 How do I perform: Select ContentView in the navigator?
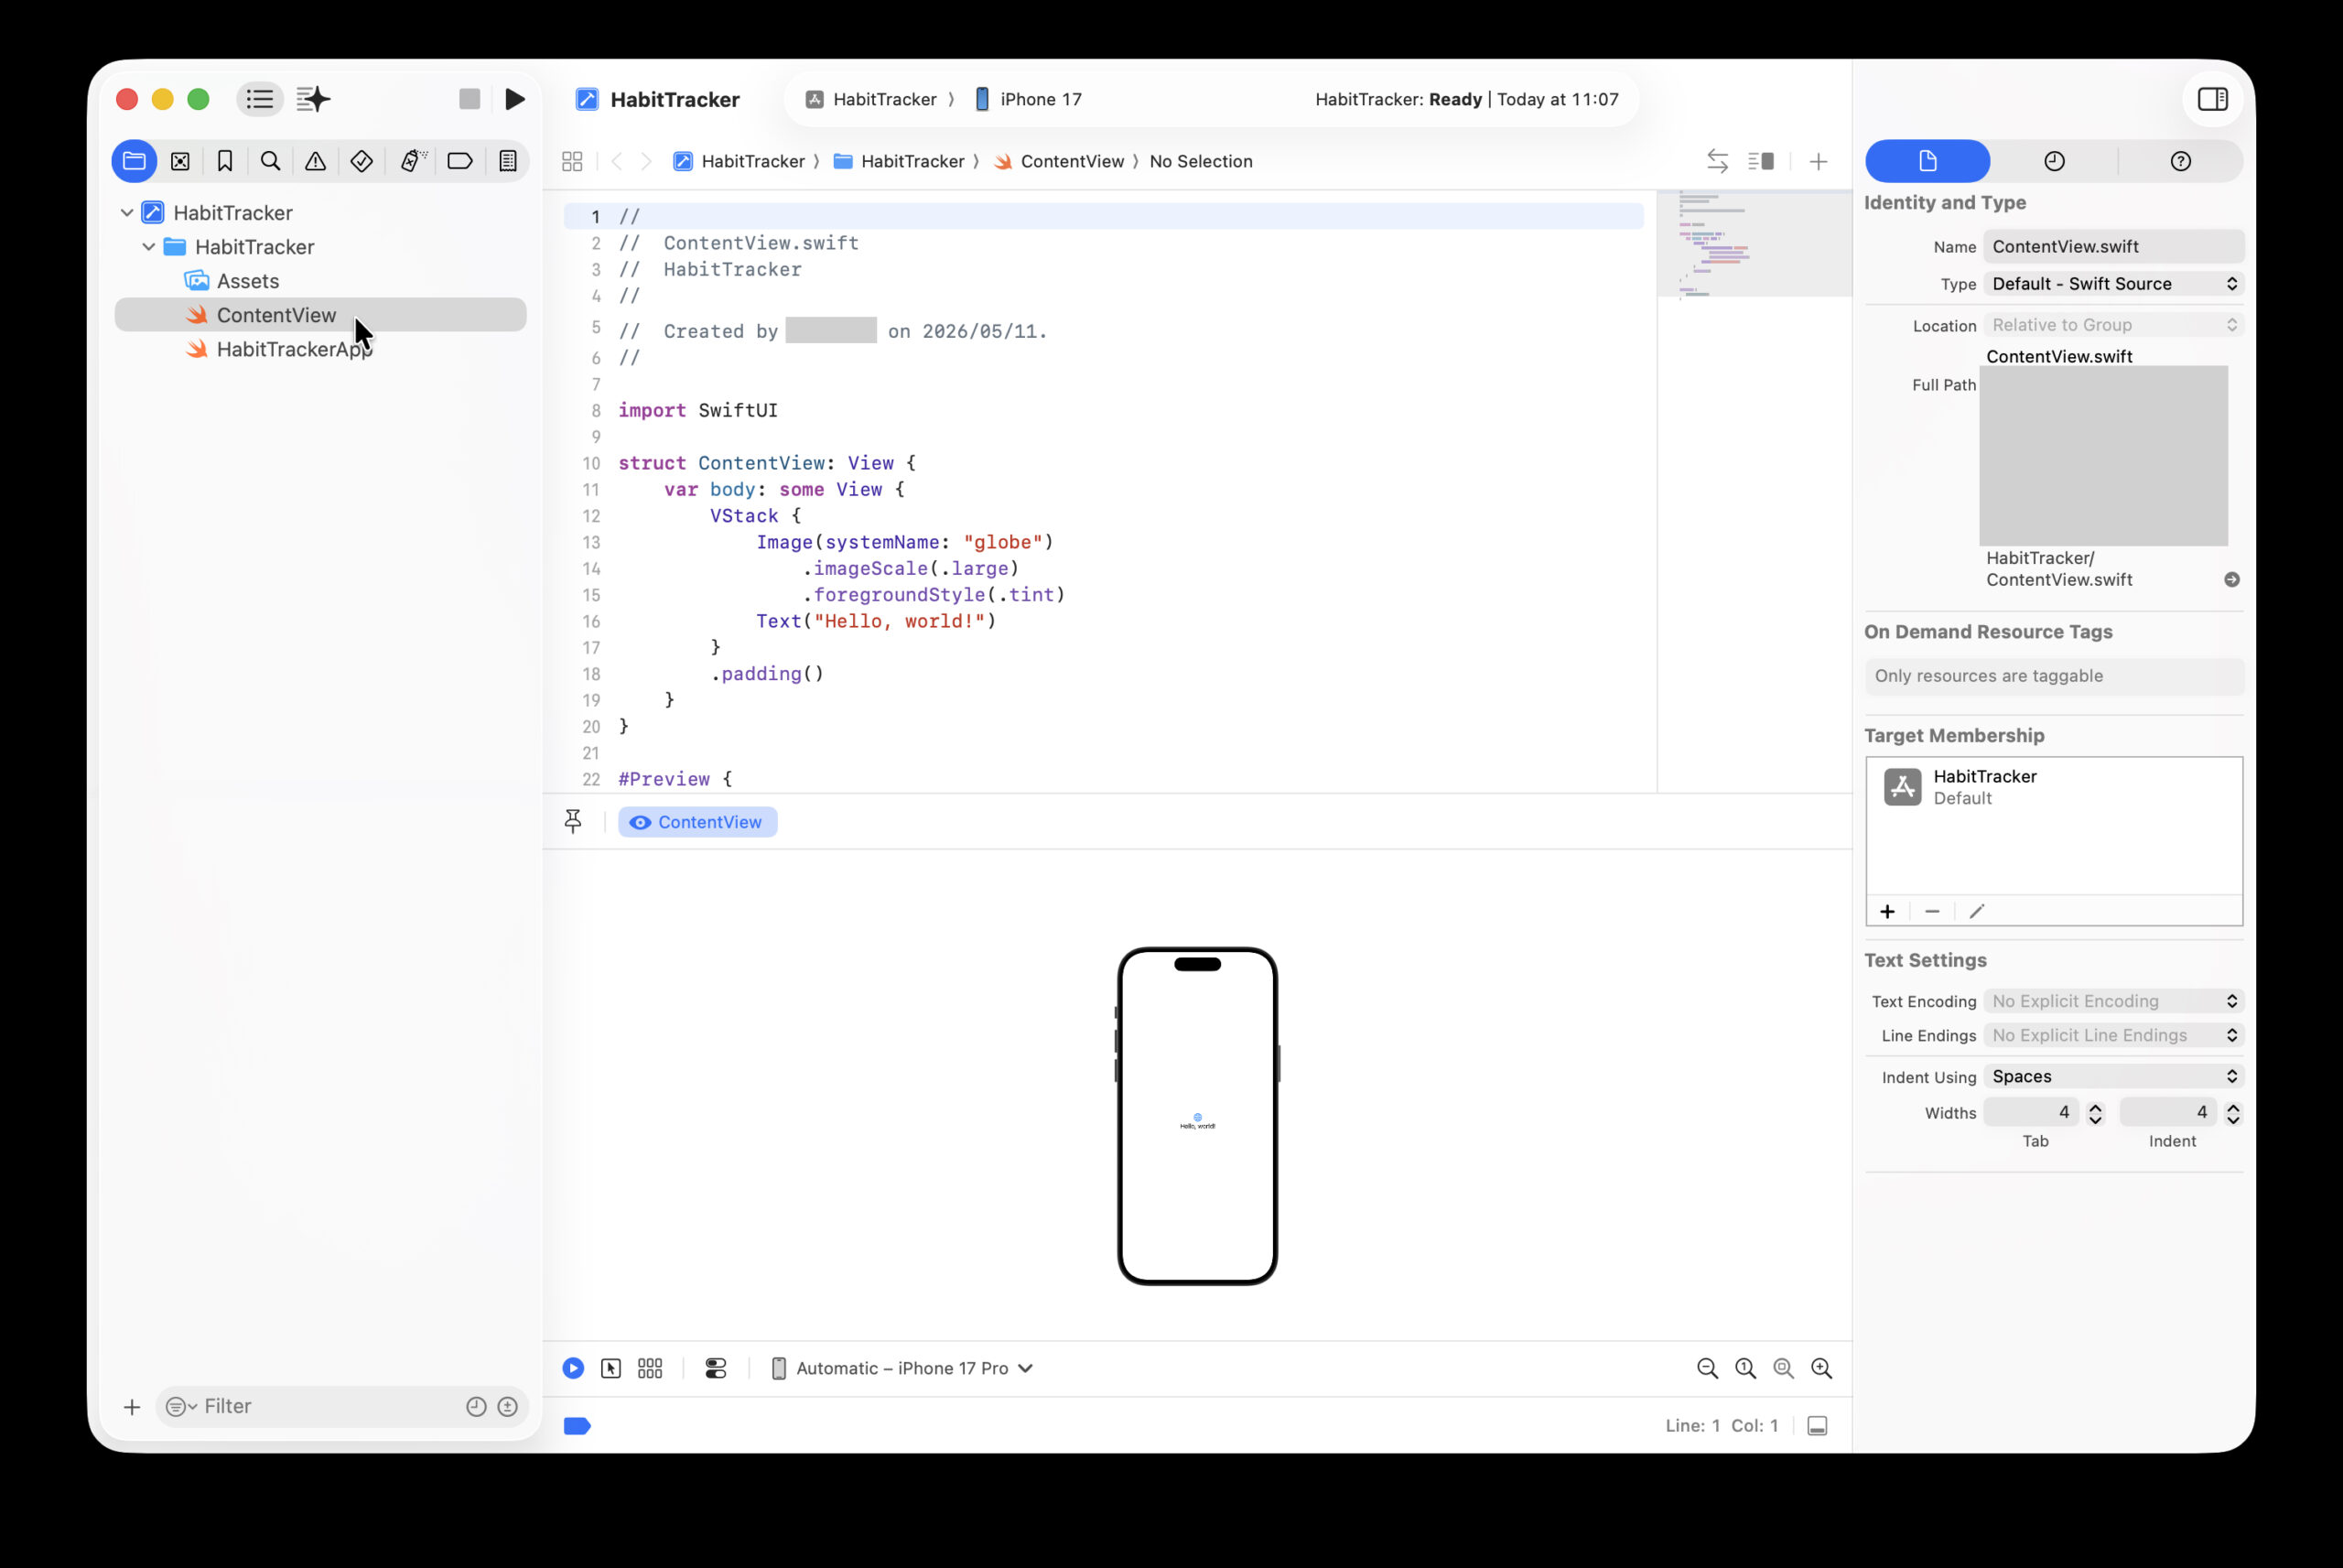(x=321, y=315)
